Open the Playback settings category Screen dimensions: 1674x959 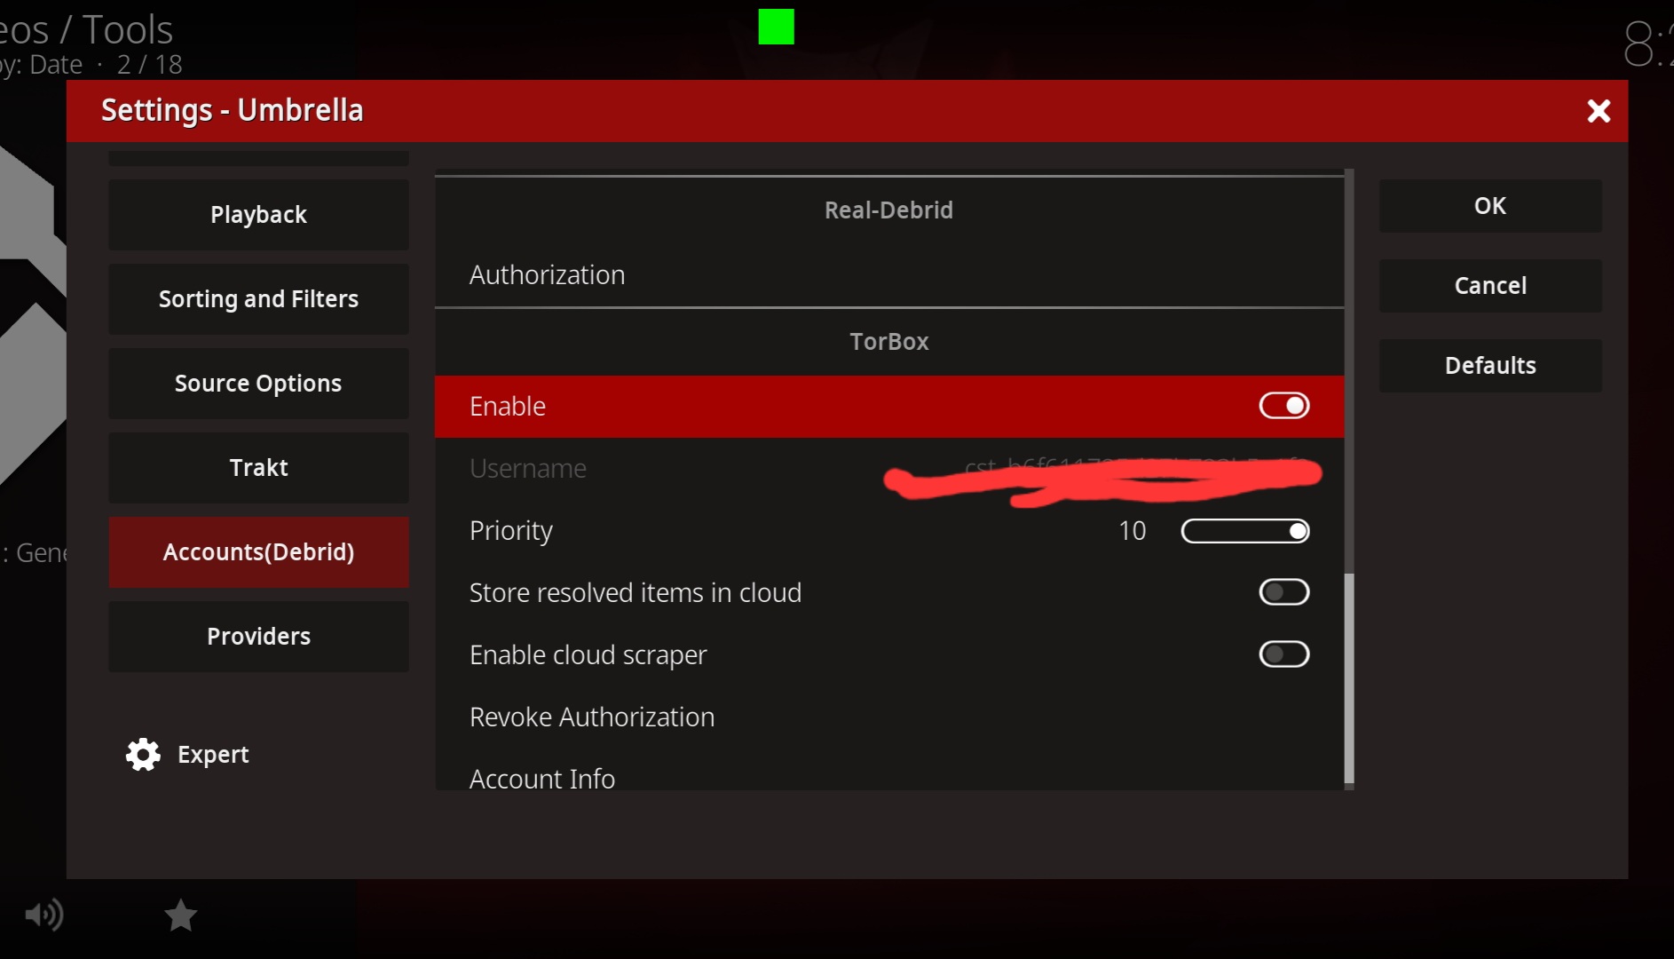pyautogui.click(x=258, y=215)
